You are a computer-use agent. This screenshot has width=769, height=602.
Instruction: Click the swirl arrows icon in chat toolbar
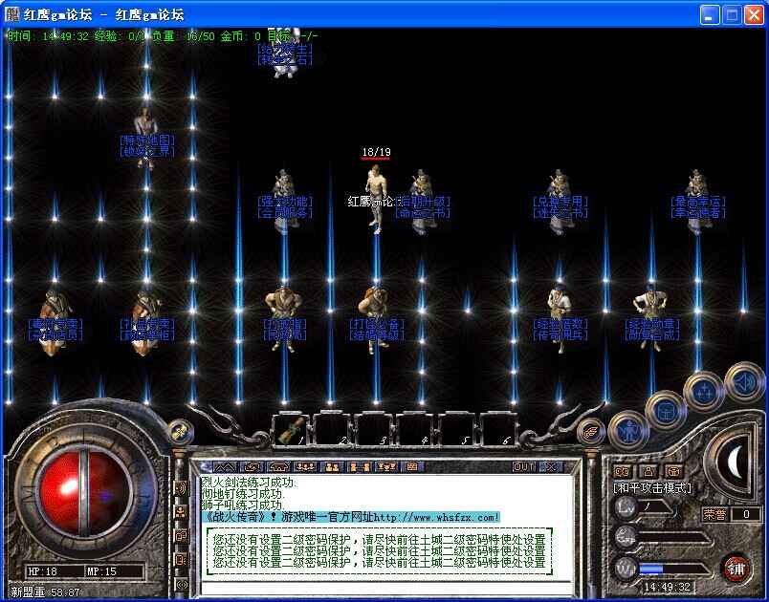tap(252, 467)
